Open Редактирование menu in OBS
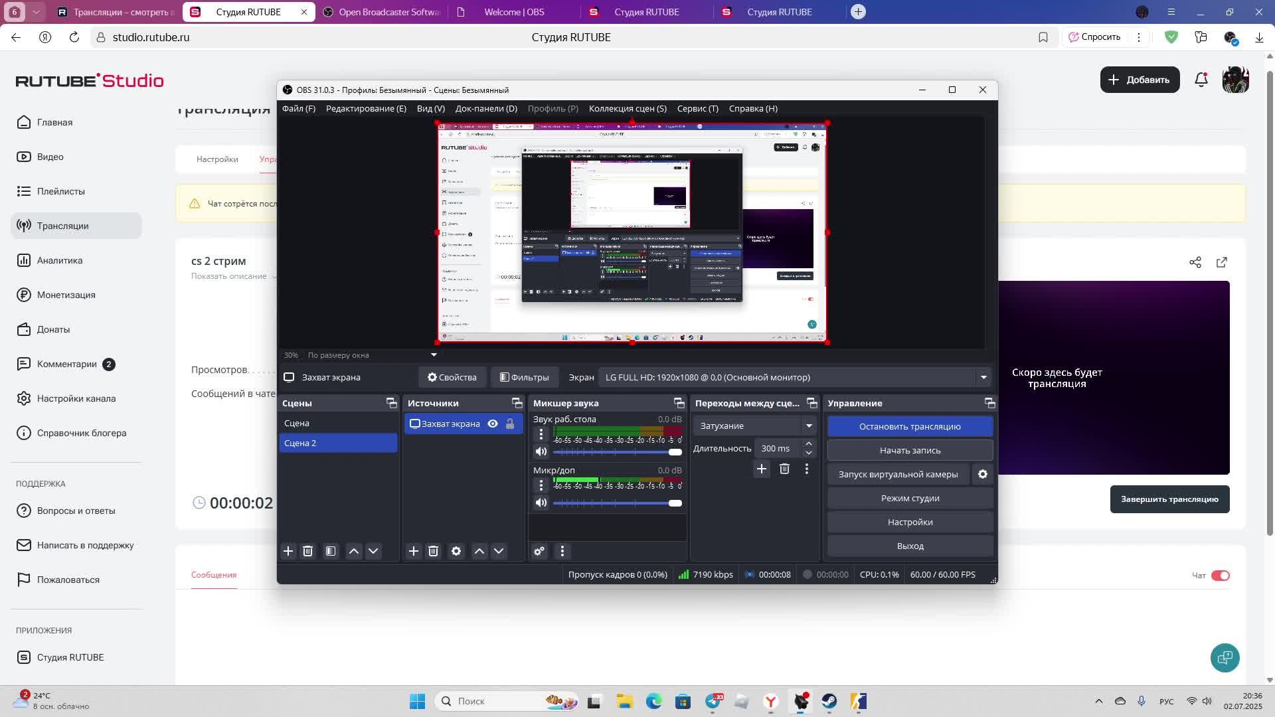Image resolution: width=1275 pixels, height=717 pixels. click(x=366, y=108)
